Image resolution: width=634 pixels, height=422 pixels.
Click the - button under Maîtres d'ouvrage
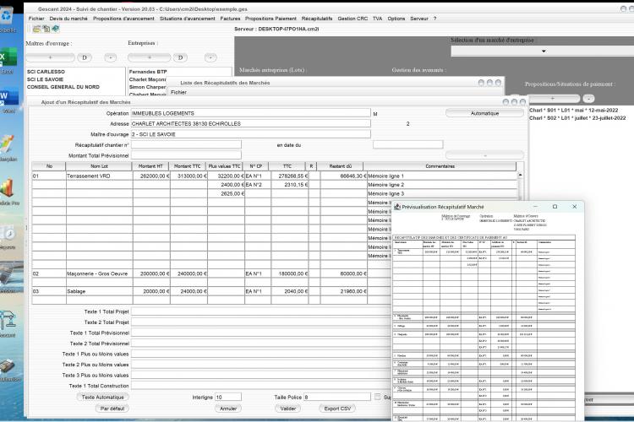click(x=111, y=57)
